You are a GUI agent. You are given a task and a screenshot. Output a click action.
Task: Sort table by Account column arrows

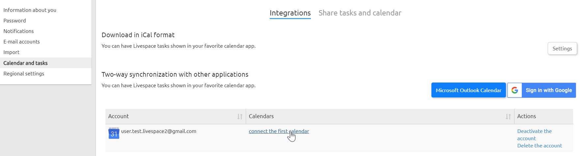240,117
